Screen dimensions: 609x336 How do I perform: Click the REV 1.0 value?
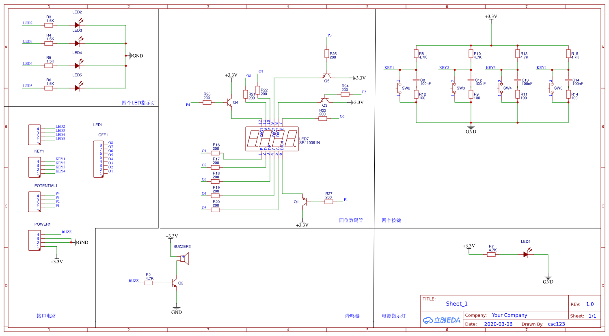pos(590,304)
